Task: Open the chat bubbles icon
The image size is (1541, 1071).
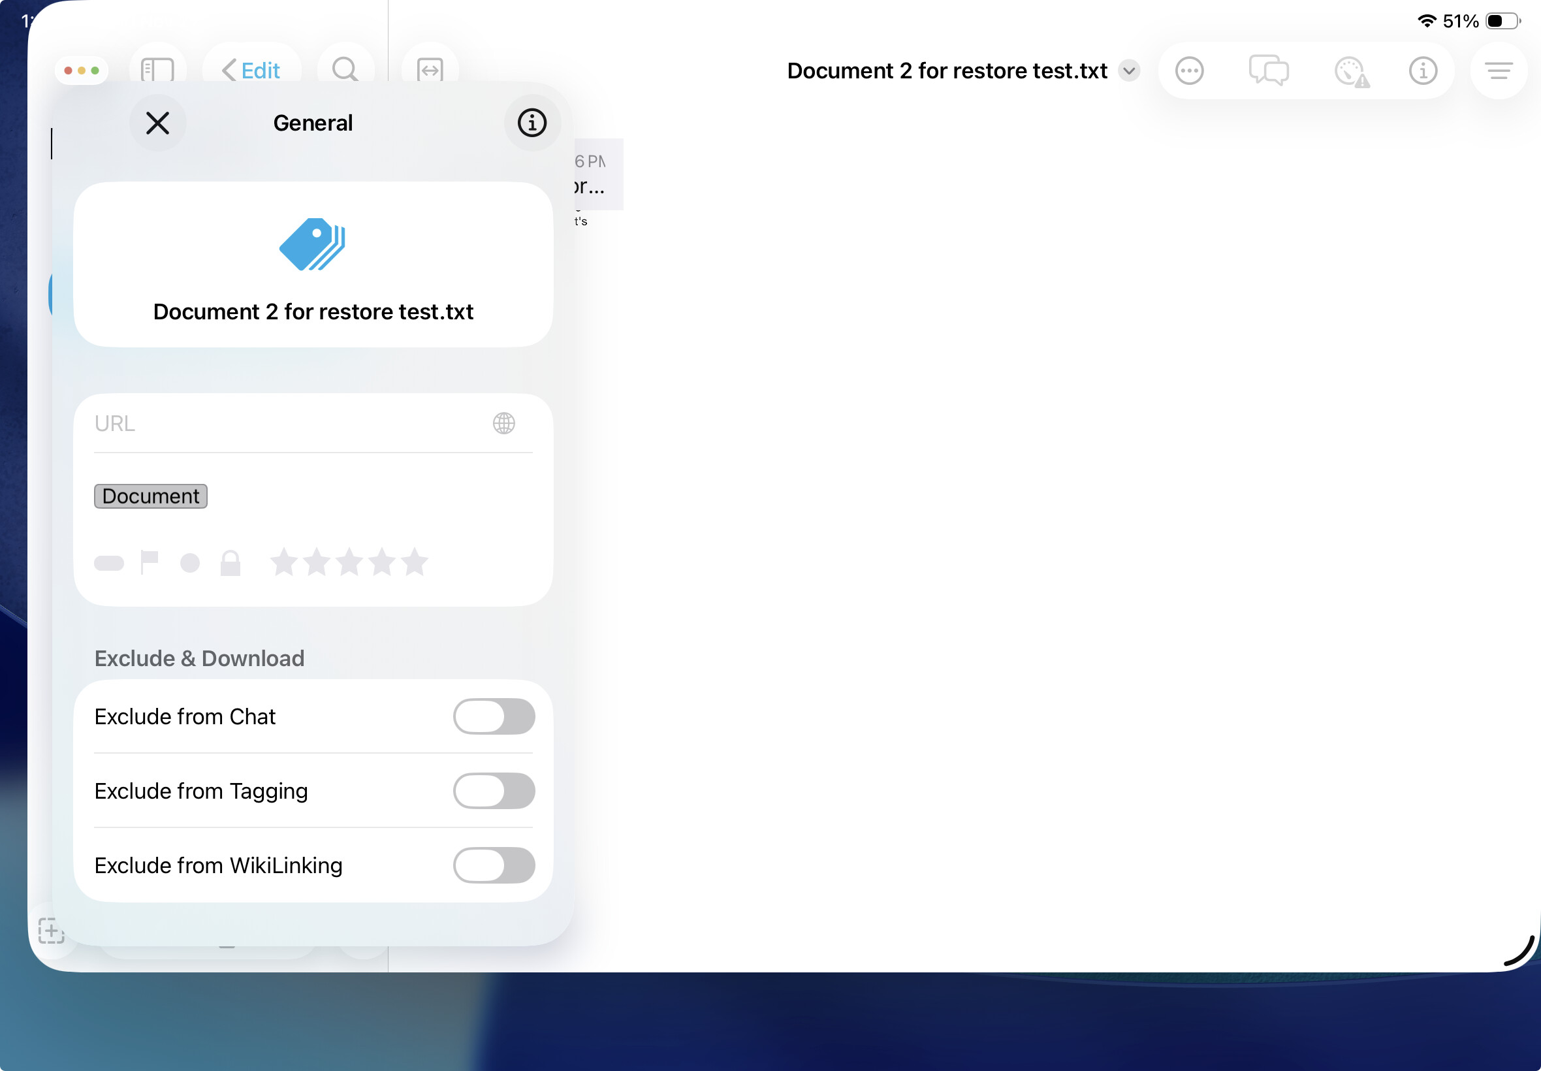Action: (x=1268, y=71)
